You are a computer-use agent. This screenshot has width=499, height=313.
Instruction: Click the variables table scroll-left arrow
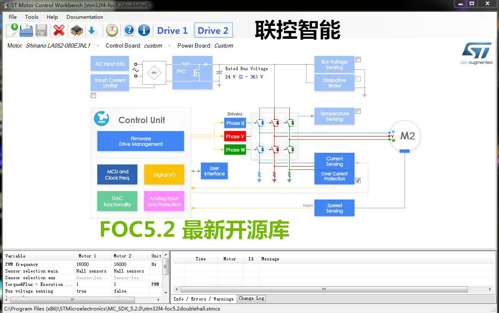pyautogui.click(x=7, y=300)
